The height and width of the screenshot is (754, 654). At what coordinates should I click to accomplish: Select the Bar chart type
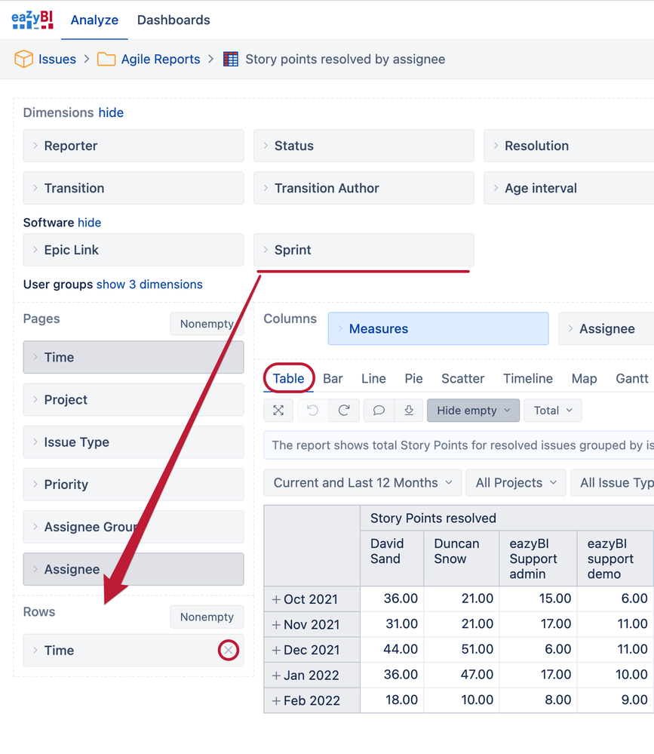(333, 378)
